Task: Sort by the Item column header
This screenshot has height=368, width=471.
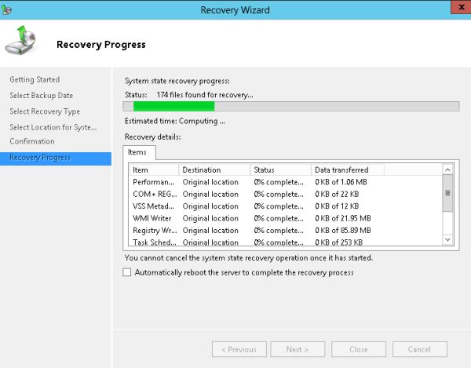Action: coord(154,170)
